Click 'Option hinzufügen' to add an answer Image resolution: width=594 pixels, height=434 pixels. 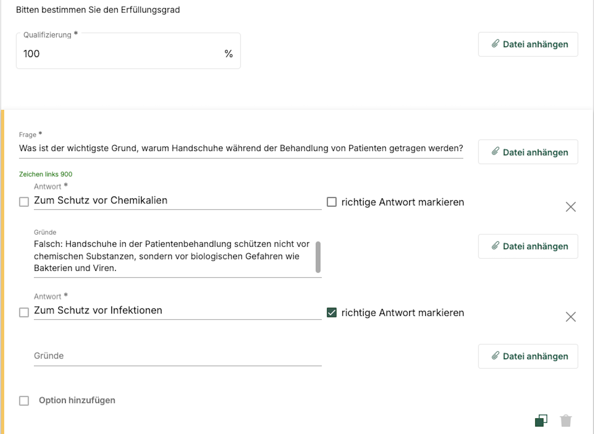(x=77, y=400)
